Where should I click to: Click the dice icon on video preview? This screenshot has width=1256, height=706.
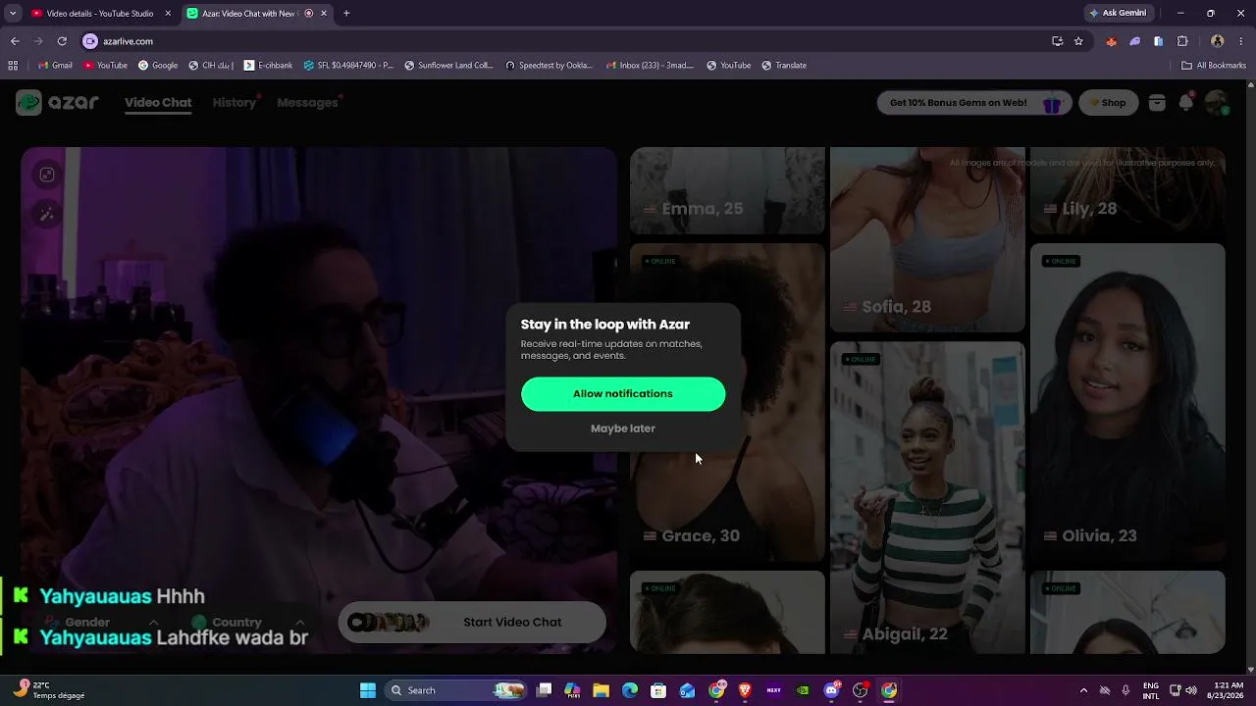(47, 175)
